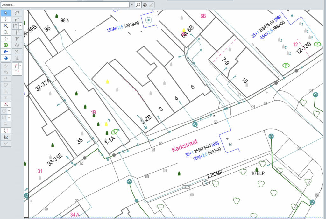Expand the dropdown beside the polyline tool
326x219 pixels.
coord(20,26)
